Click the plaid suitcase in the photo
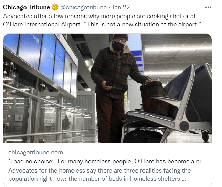This screenshot has width=222, height=187. point(155,97)
